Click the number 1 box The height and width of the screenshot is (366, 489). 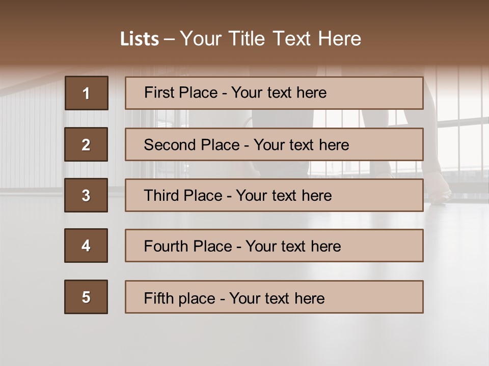pos(87,93)
